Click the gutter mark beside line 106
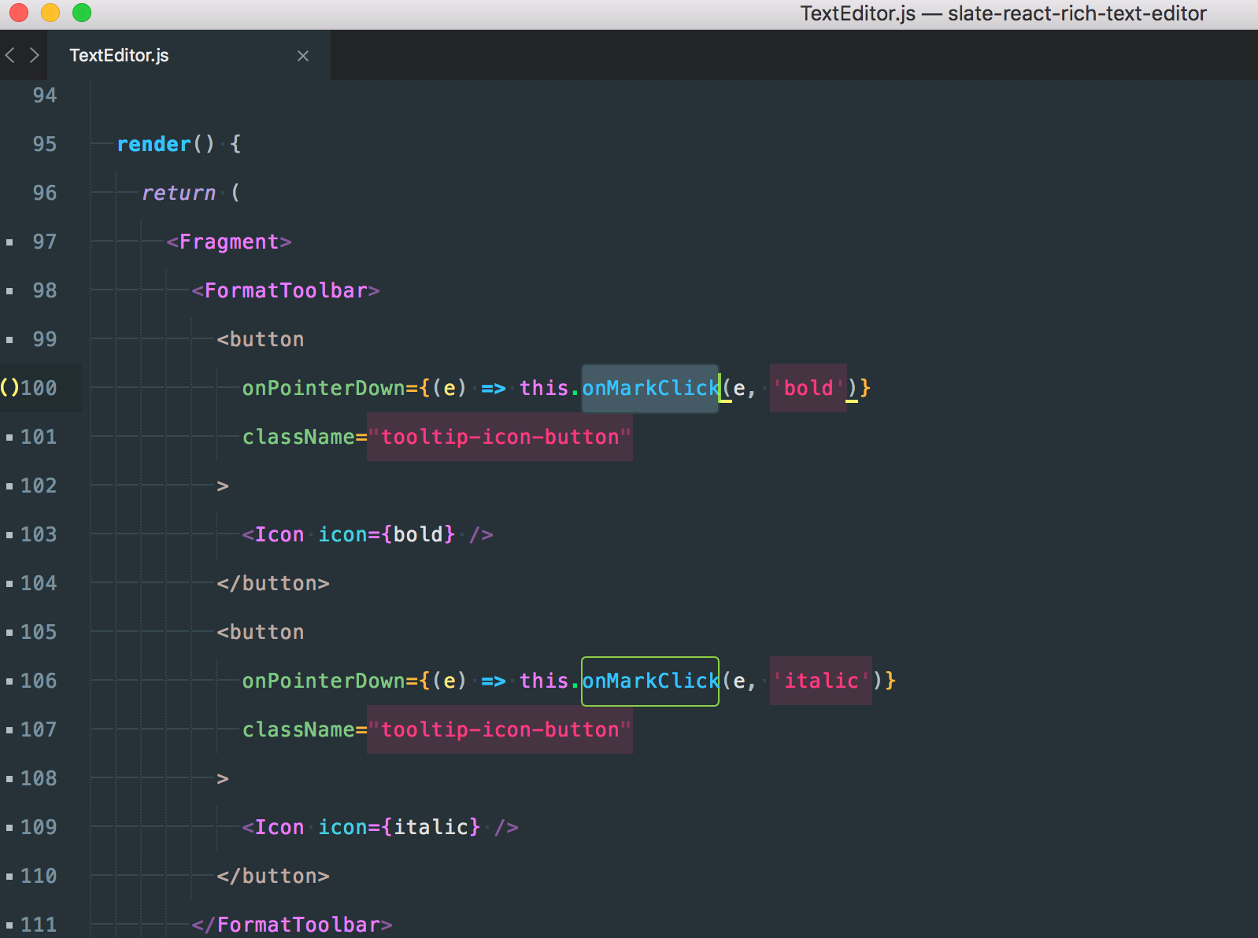Image resolution: width=1258 pixels, height=938 pixels. [x=9, y=681]
